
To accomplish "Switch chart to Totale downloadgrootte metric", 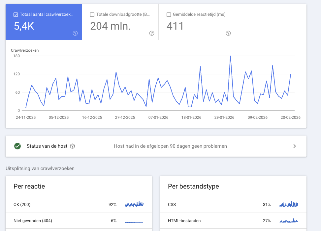I will pos(120,22).
